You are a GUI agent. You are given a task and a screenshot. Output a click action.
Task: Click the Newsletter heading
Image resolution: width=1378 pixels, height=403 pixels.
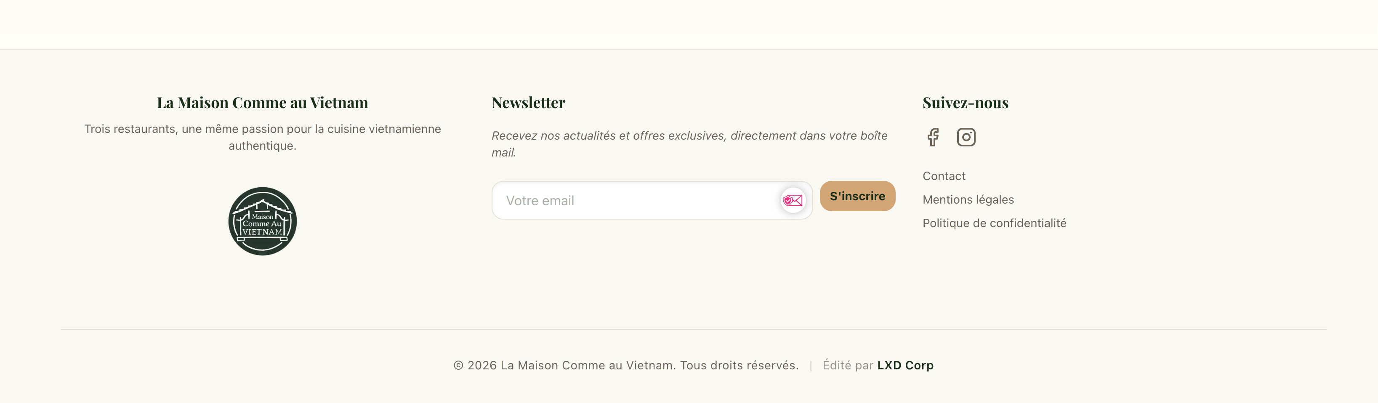(x=529, y=103)
